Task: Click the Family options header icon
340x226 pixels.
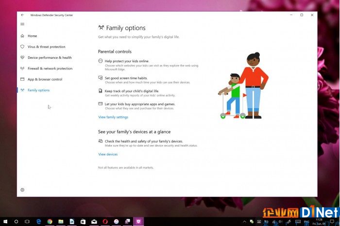Action: pyautogui.click(x=101, y=28)
